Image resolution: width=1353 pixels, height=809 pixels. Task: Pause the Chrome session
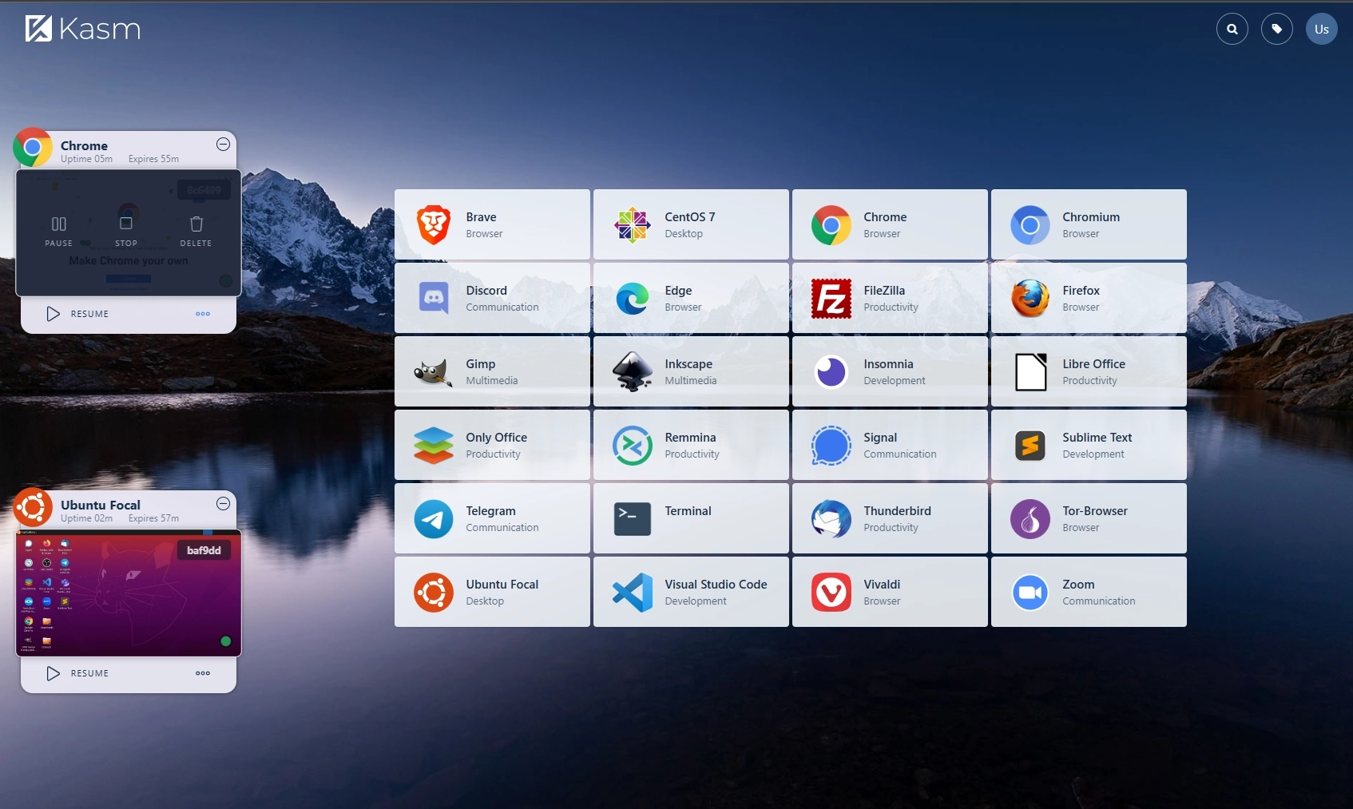pos(59,230)
